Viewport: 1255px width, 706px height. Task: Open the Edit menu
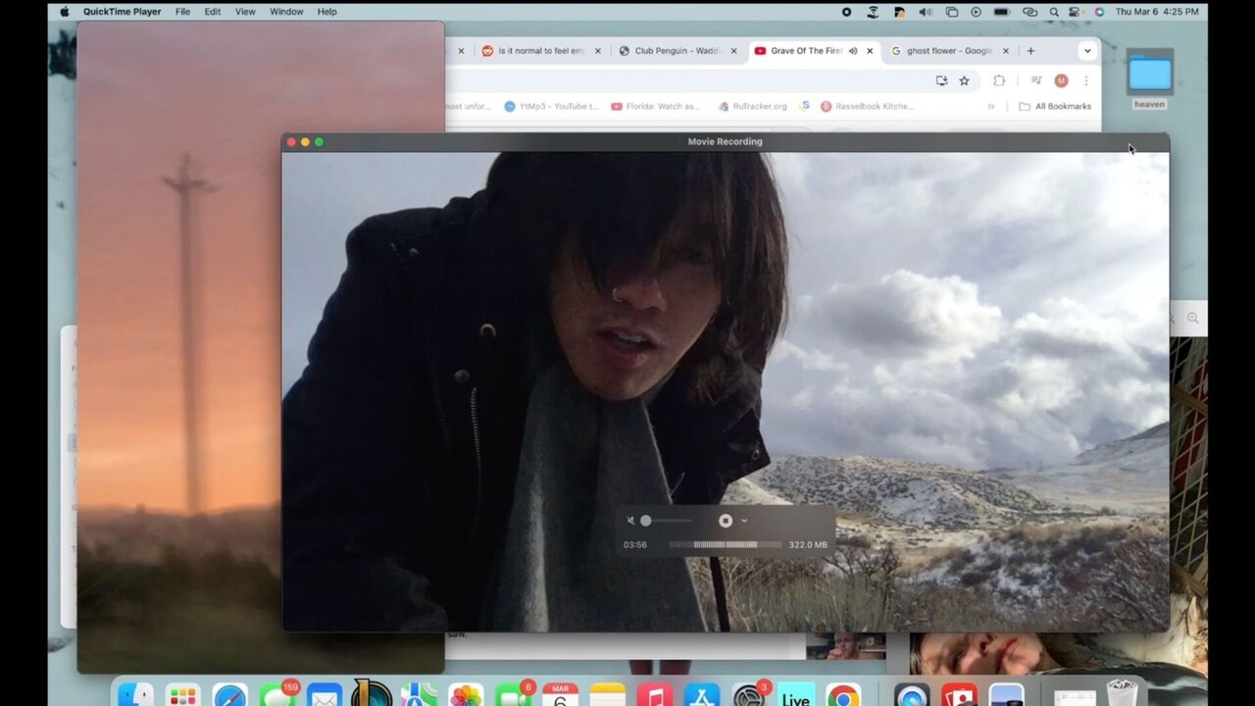tap(213, 12)
